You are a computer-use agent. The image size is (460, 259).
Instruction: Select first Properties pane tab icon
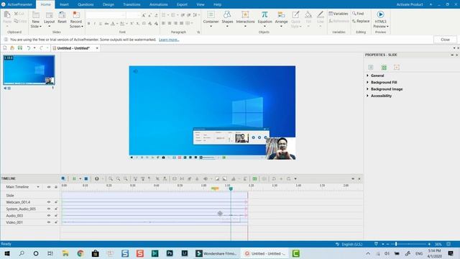[371, 68]
